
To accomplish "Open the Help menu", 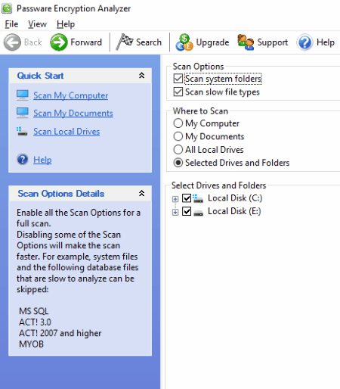I will (66, 24).
